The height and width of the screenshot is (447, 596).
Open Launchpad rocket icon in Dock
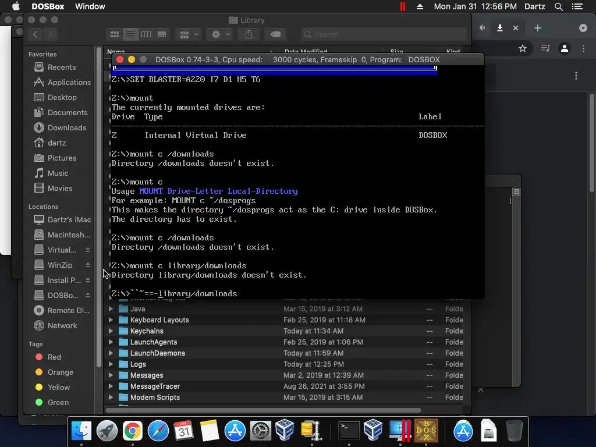click(107, 431)
